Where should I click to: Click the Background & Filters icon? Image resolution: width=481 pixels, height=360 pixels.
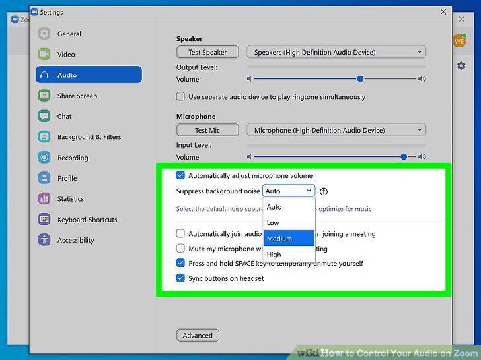pos(44,137)
